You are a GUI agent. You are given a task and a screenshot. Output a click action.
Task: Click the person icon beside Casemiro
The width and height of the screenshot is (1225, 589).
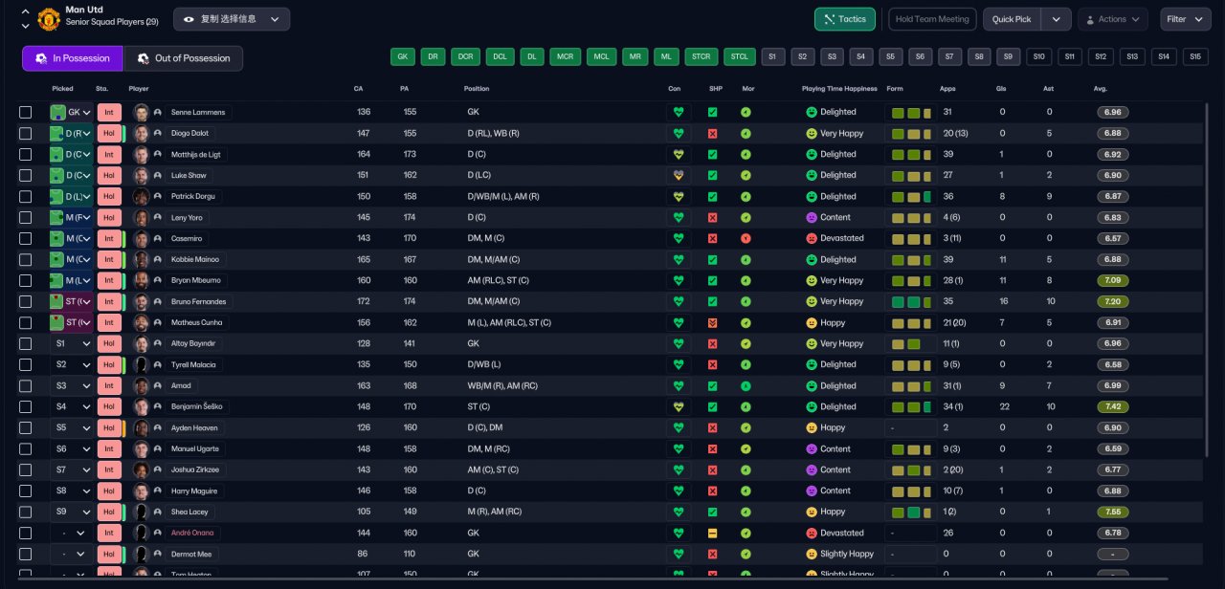coord(158,238)
